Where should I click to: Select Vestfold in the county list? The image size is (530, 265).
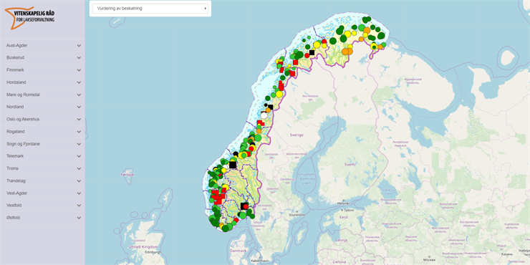(42, 205)
